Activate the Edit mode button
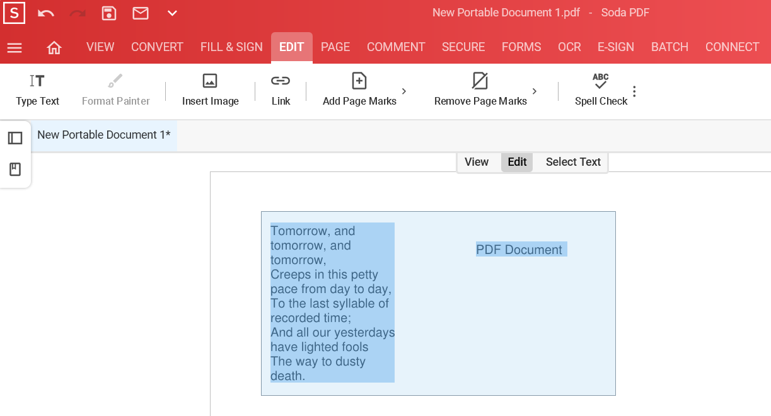 (x=517, y=162)
